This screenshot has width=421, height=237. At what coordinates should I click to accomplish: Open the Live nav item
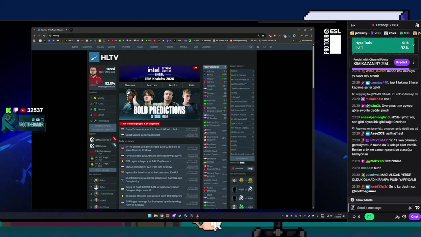[x=196, y=47]
